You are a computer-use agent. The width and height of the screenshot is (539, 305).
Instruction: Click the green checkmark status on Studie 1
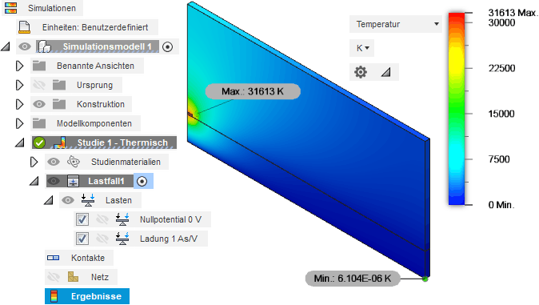coord(39,142)
